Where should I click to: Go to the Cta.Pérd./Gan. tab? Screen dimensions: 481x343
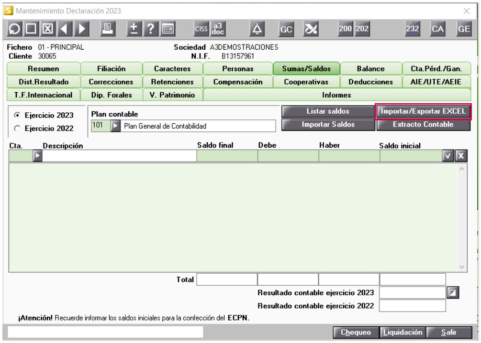tap(436, 69)
